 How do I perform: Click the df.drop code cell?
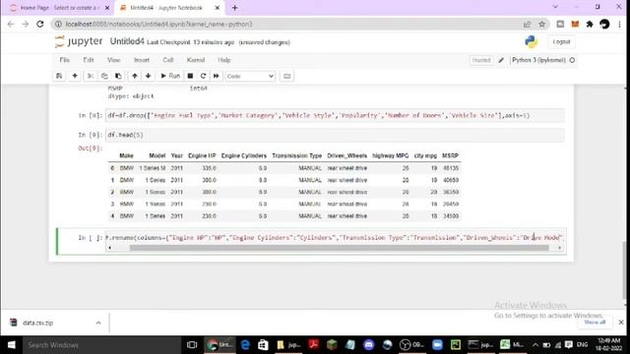(335, 116)
